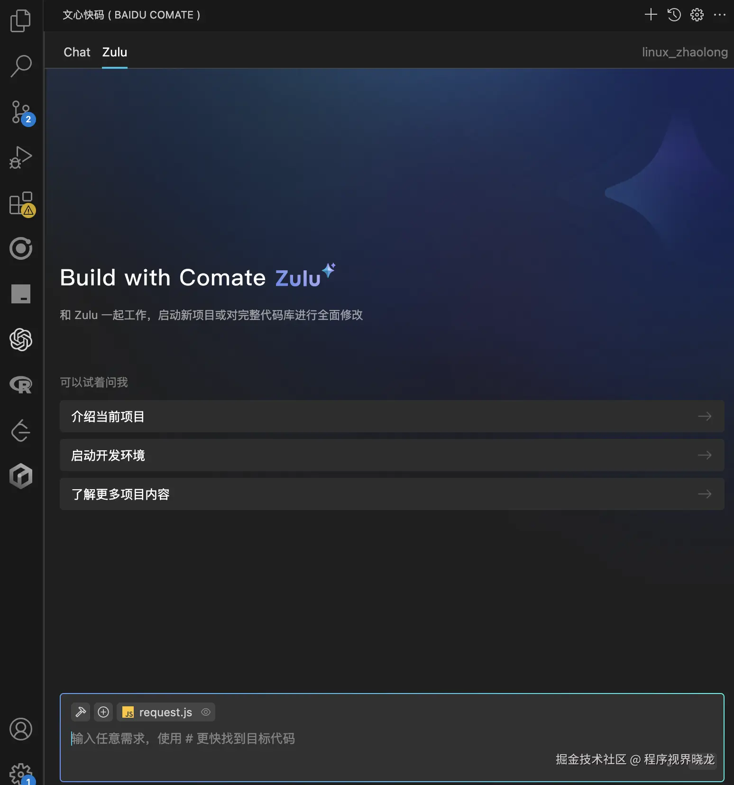The image size is (734, 785).
Task: Open Manage settings gear in activity bar
Action: tap(21, 774)
